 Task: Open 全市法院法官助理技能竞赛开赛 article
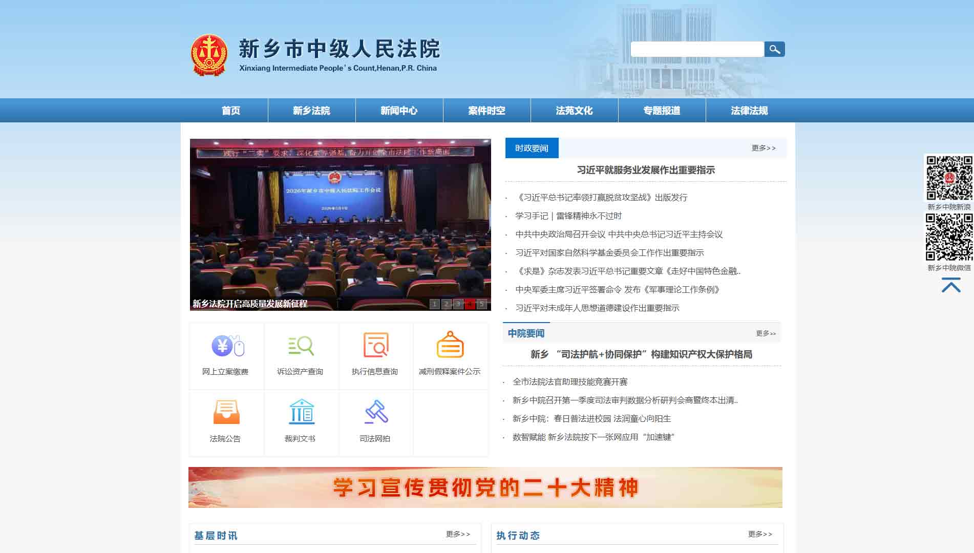[570, 382]
